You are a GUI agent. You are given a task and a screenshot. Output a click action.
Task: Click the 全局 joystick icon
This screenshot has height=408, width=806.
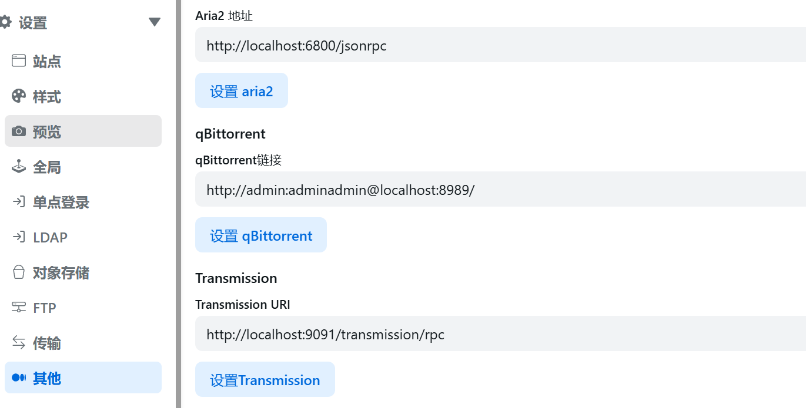[19, 167]
